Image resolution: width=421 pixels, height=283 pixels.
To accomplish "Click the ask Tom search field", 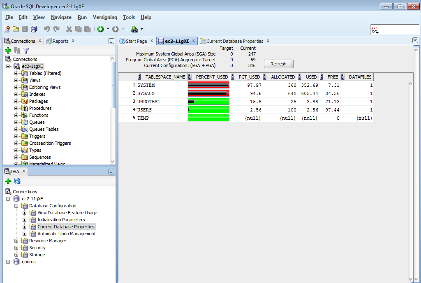I will pos(395,29).
